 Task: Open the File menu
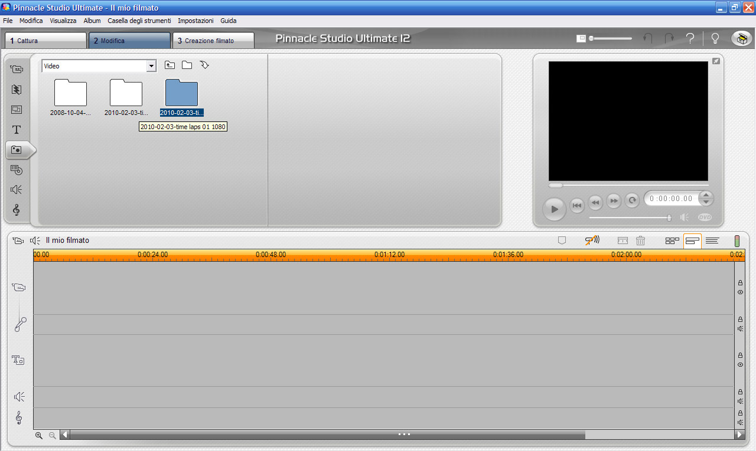8,21
